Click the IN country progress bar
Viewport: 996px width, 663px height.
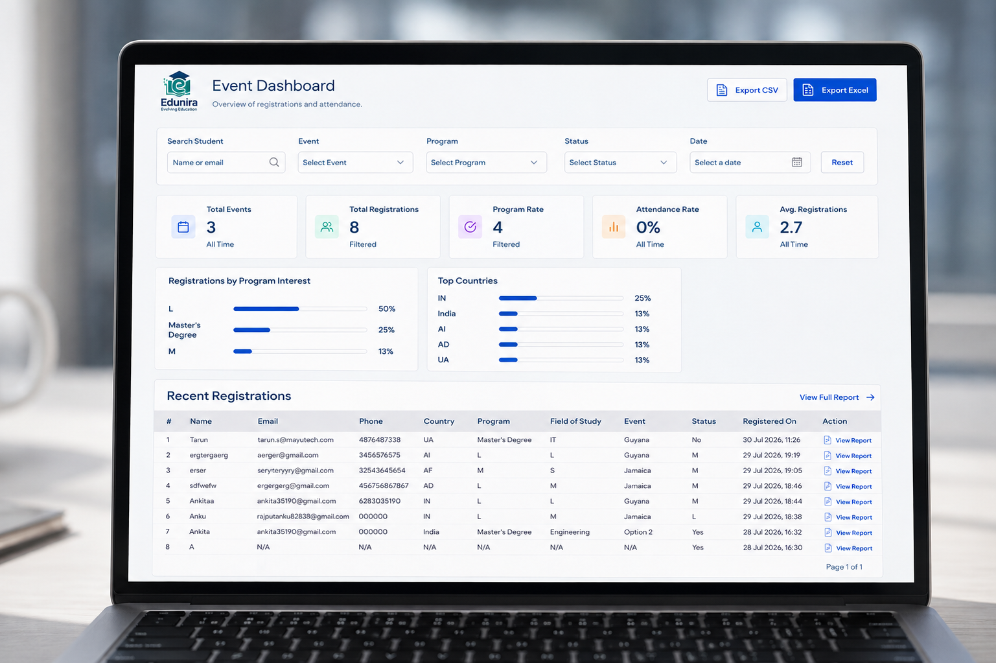(561, 298)
